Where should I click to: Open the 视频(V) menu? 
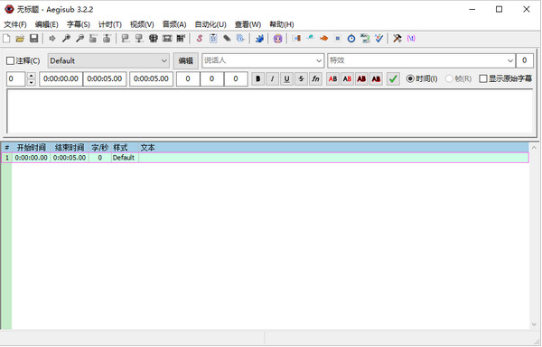click(142, 24)
